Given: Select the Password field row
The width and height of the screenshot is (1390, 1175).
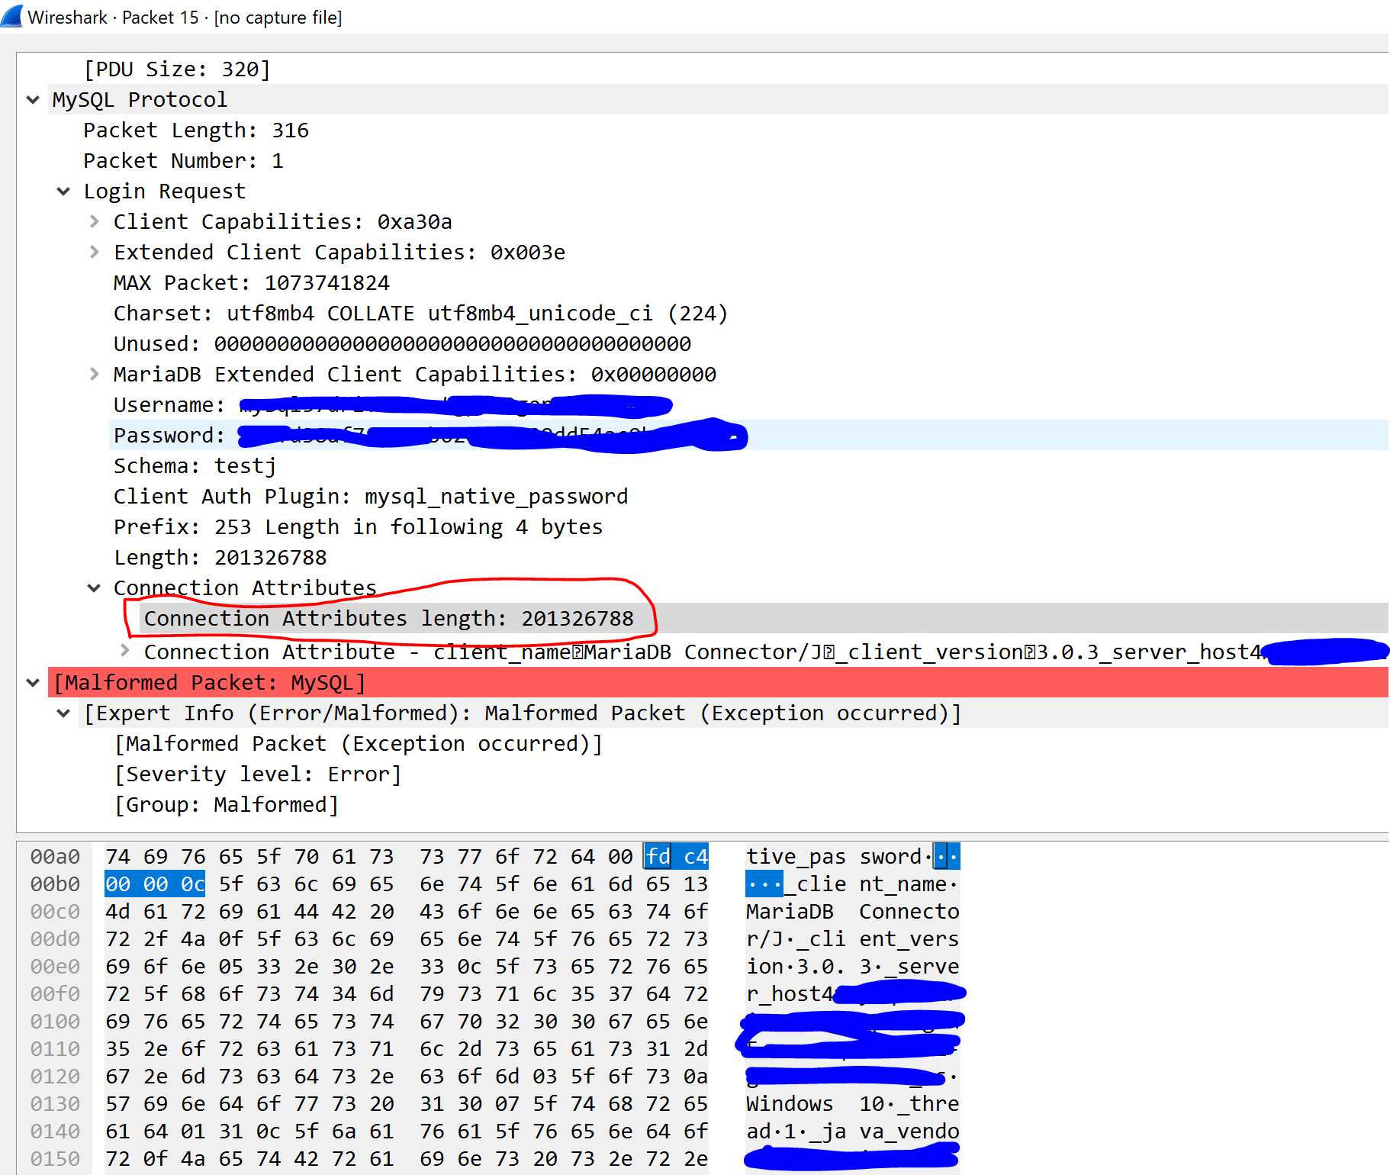Looking at the screenshot, I should [169, 436].
